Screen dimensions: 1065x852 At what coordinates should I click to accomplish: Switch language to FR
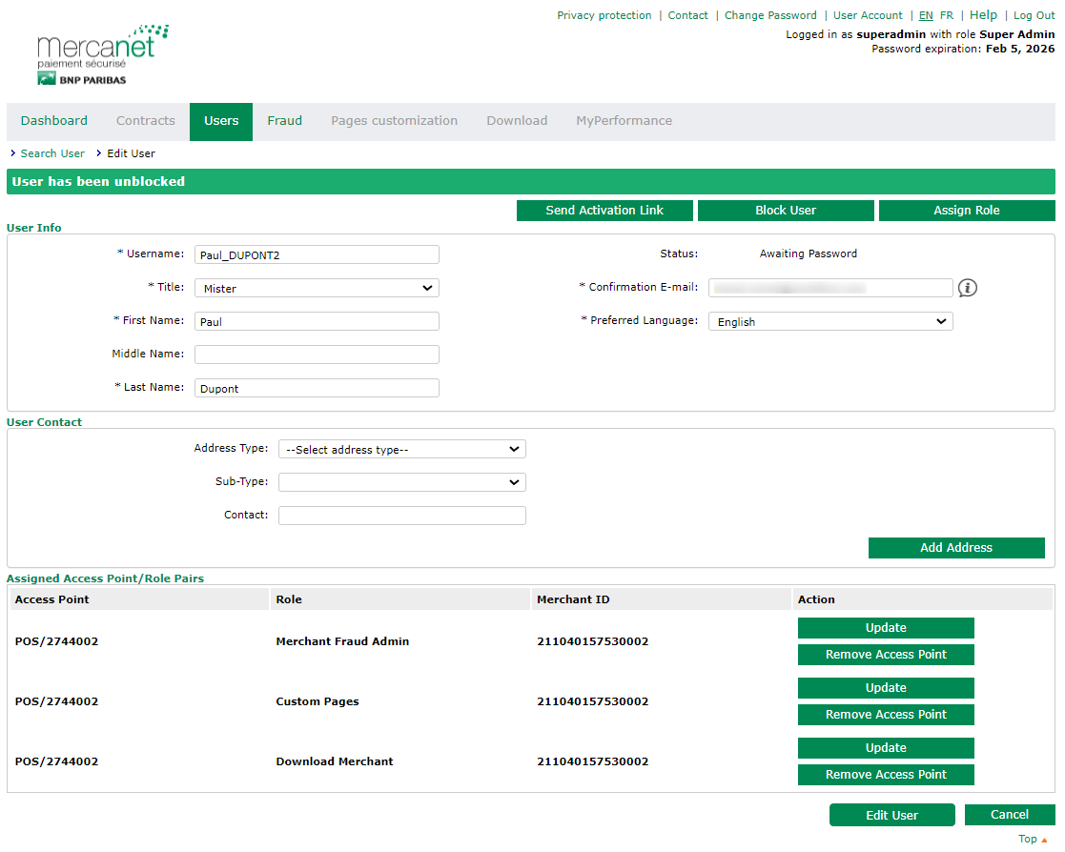point(946,15)
